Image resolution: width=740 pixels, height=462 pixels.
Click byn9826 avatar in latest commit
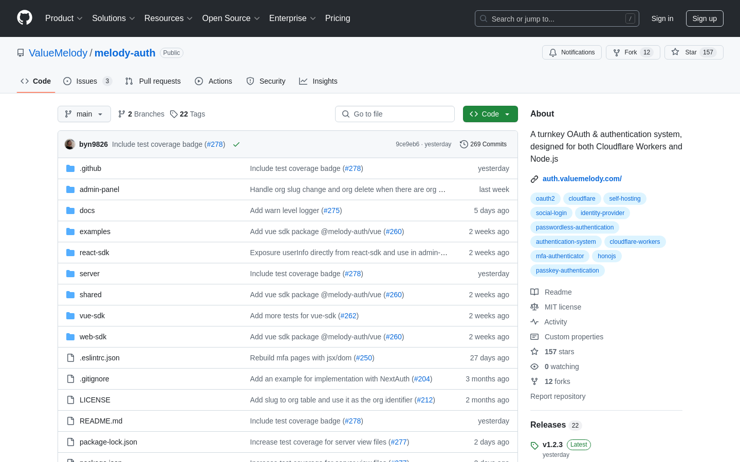click(70, 144)
